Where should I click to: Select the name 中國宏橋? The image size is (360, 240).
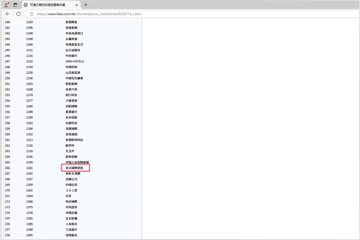point(71,213)
